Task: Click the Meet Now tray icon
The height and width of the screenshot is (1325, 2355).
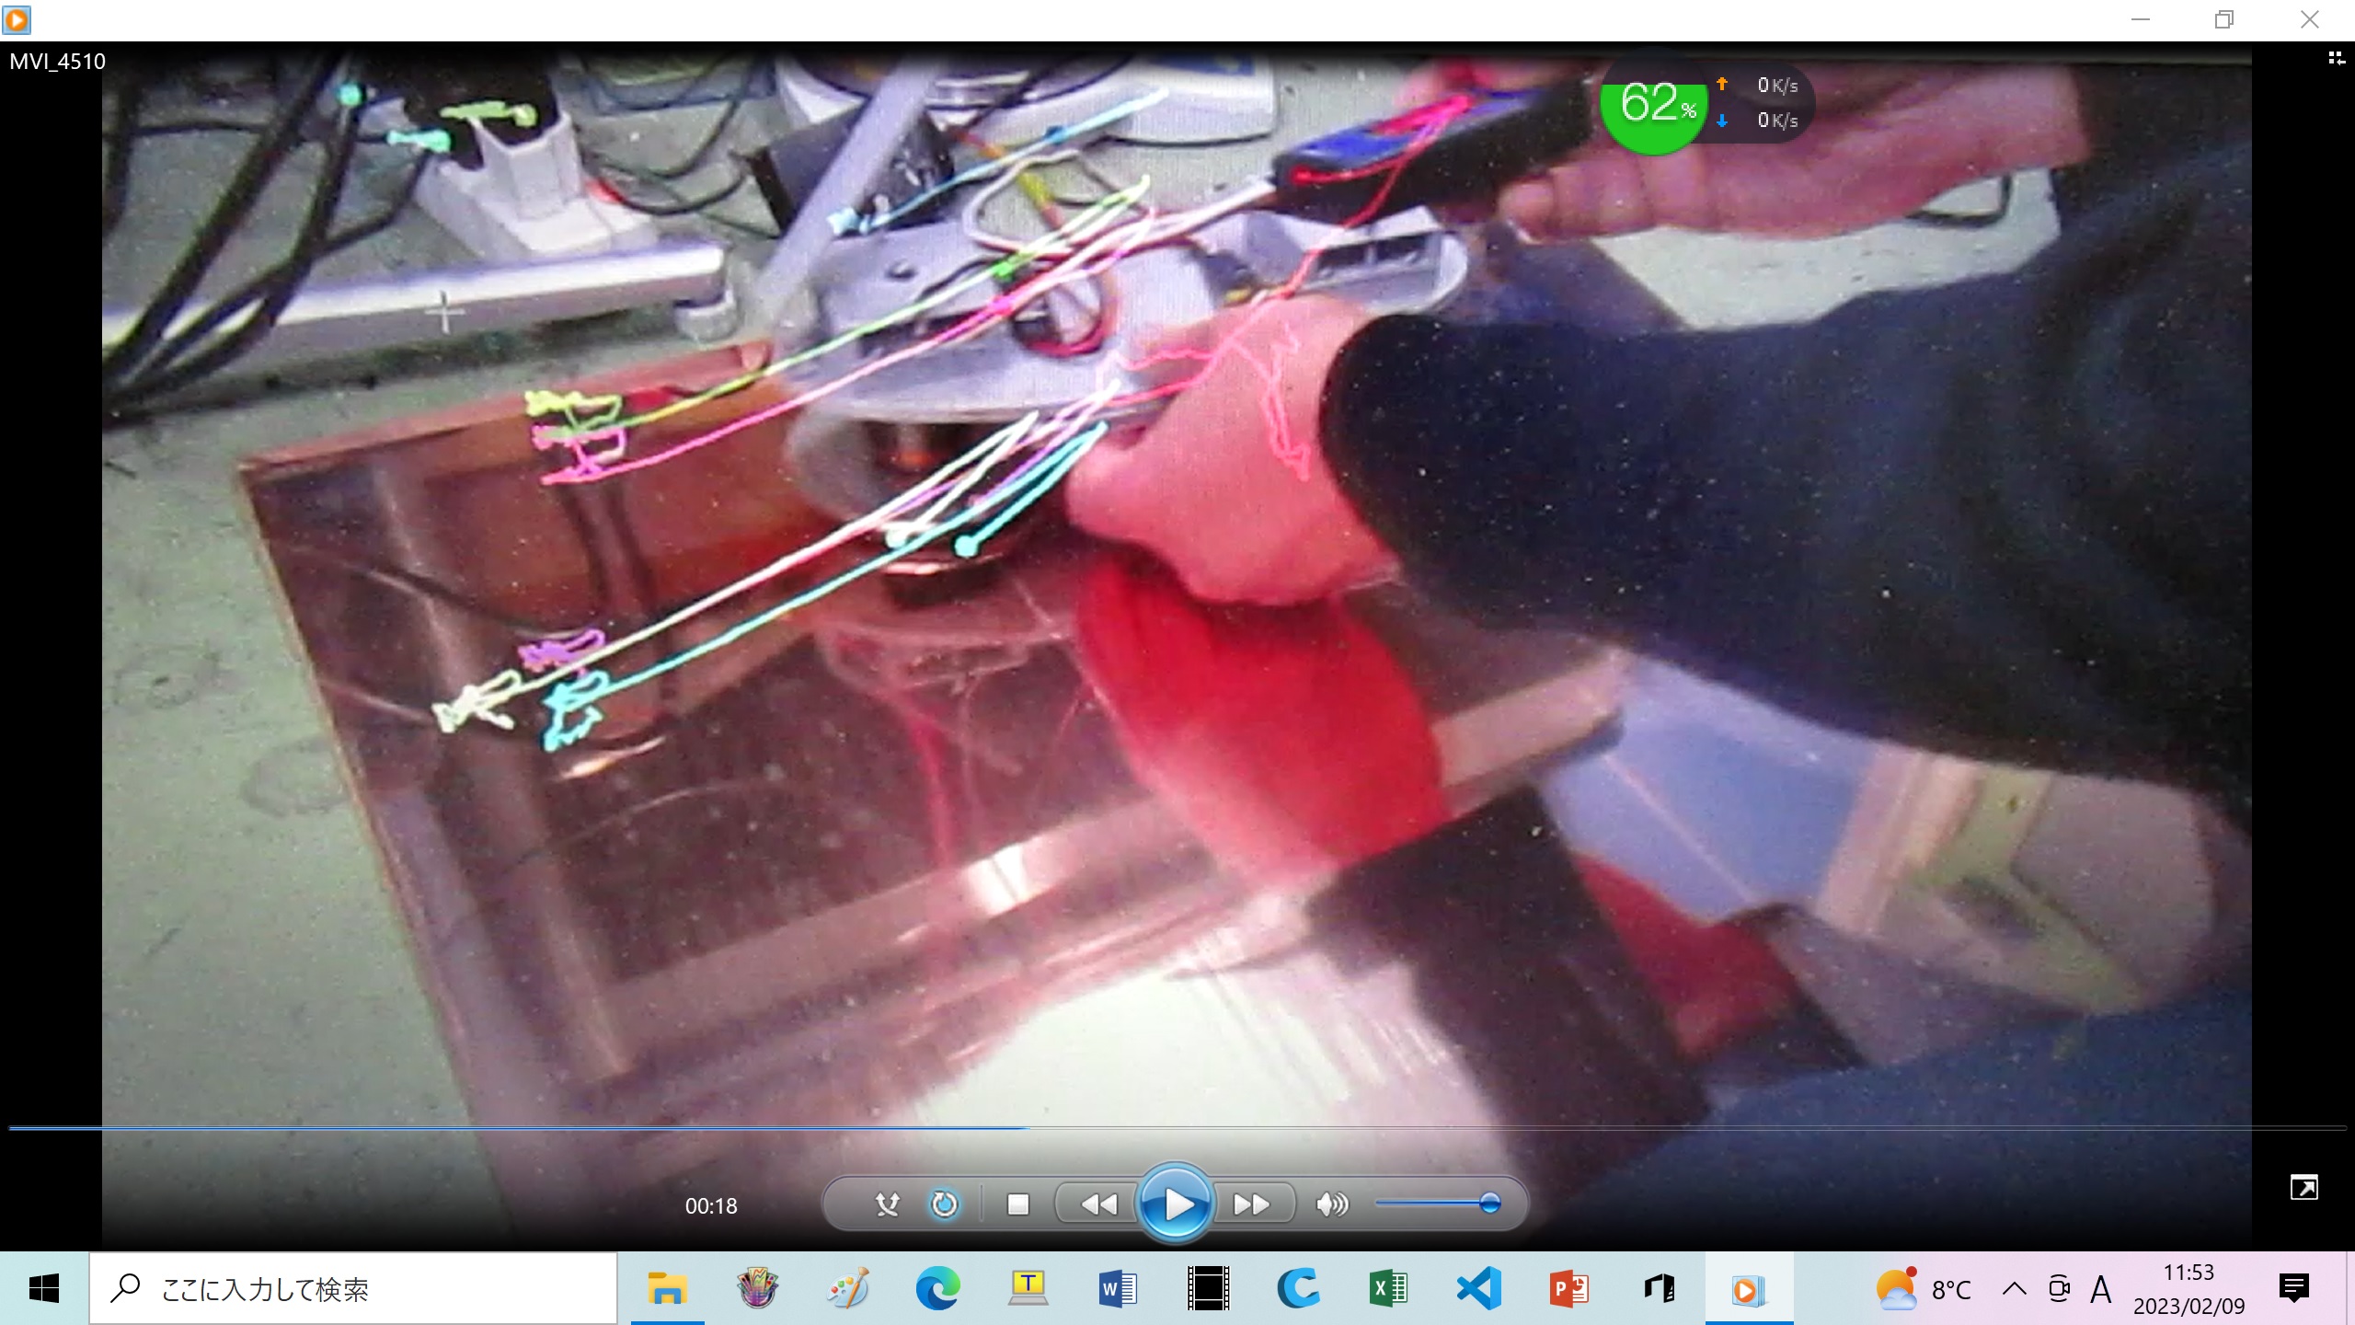Action: pyautogui.click(x=2059, y=1288)
